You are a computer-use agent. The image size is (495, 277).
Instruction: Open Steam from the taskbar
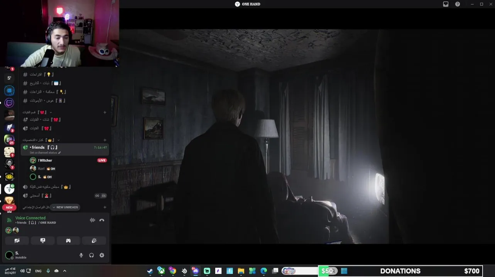(x=150, y=271)
